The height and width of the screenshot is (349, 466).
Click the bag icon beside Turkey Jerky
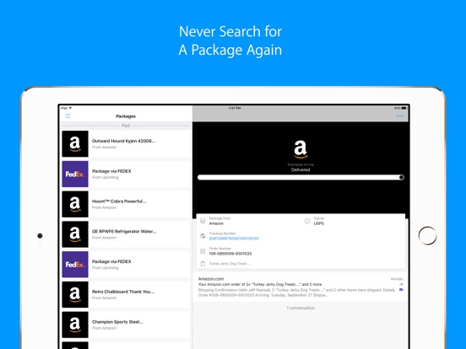[x=203, y=264]
